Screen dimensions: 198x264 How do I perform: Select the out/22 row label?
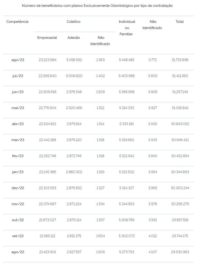tap(18, 220)
